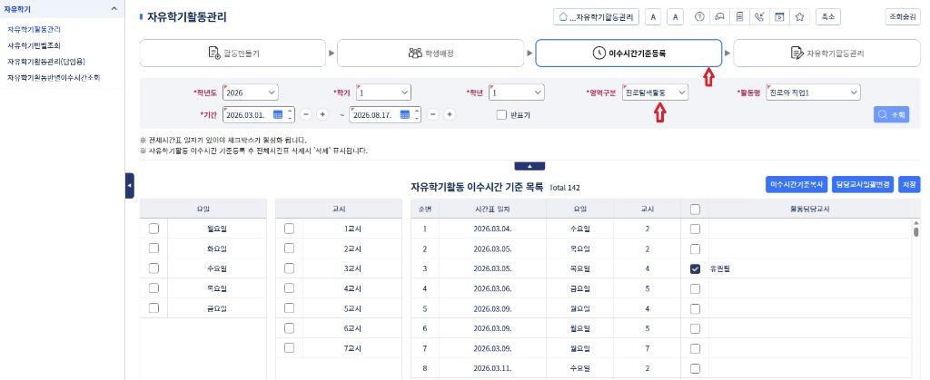Click the 이수시간기준복사 button
This screenshot has width=930, height=380.
[796, 185]
